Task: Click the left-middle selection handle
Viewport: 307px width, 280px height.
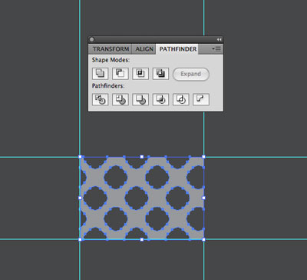Action: coord(80,198)
